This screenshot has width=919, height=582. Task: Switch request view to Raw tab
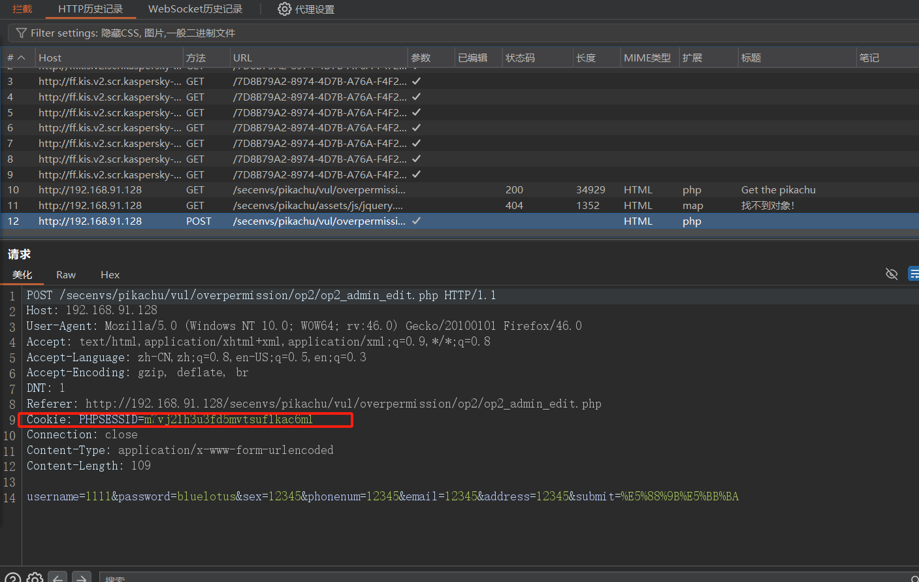tap(66, 275)
